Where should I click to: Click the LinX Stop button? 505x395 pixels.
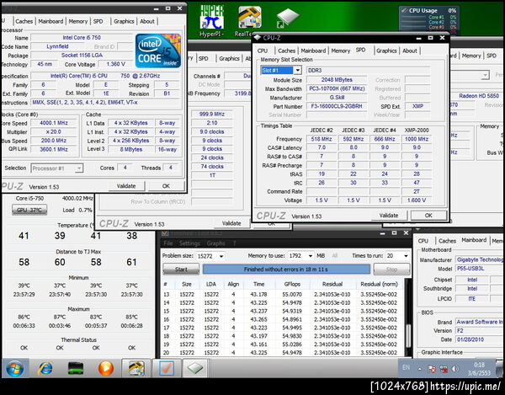coord(391,270)
